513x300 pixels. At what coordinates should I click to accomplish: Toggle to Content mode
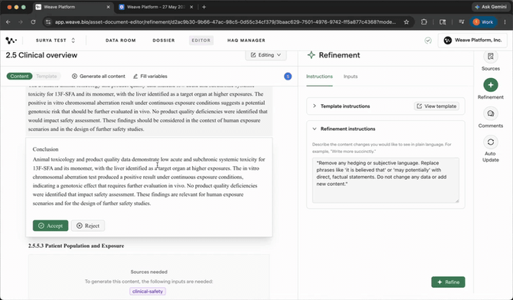(x=19, y=77)
